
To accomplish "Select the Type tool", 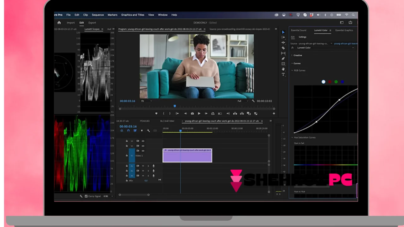I will [x=283, y=74].
